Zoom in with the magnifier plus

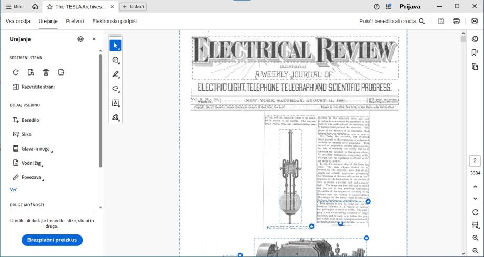click(476, 238)
